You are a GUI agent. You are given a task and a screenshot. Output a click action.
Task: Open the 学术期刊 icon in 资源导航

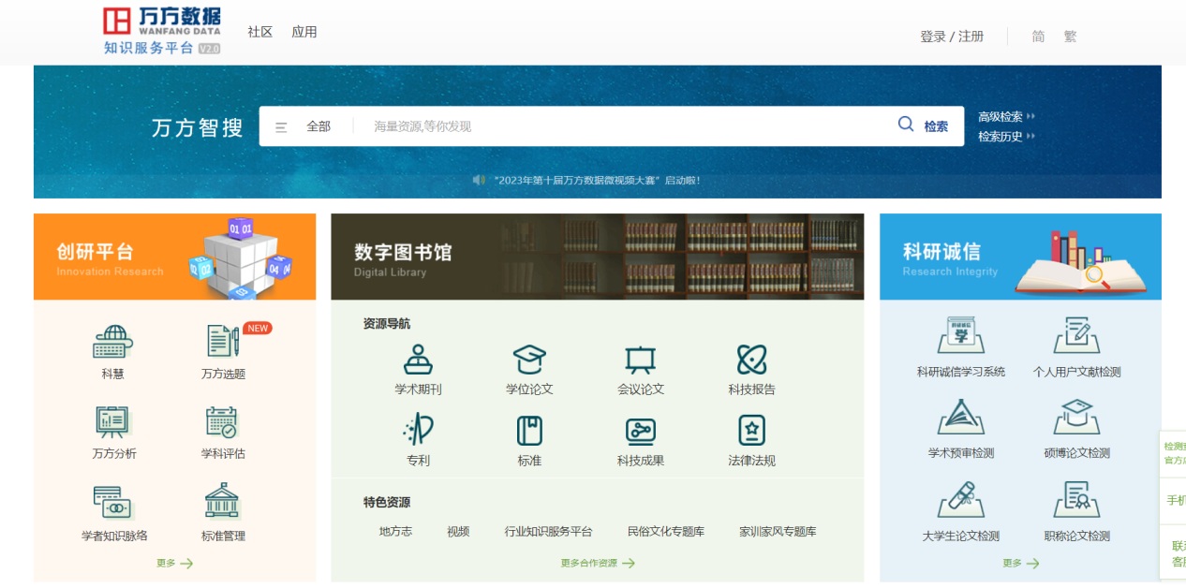(x=418, y=360)
